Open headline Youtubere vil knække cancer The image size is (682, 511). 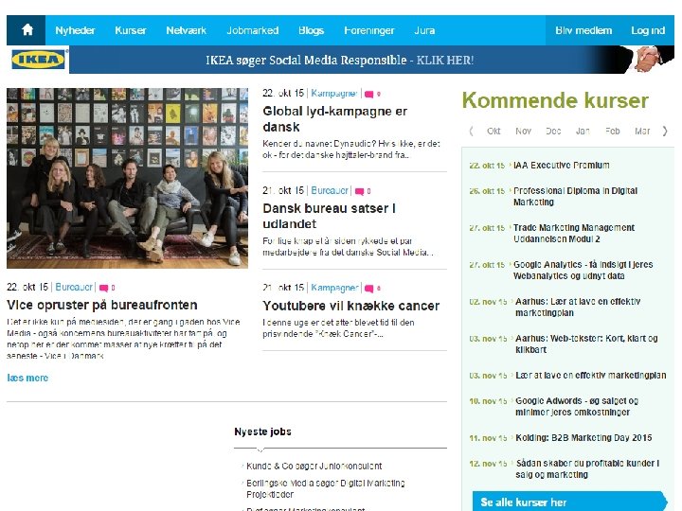tap(351, 306)
